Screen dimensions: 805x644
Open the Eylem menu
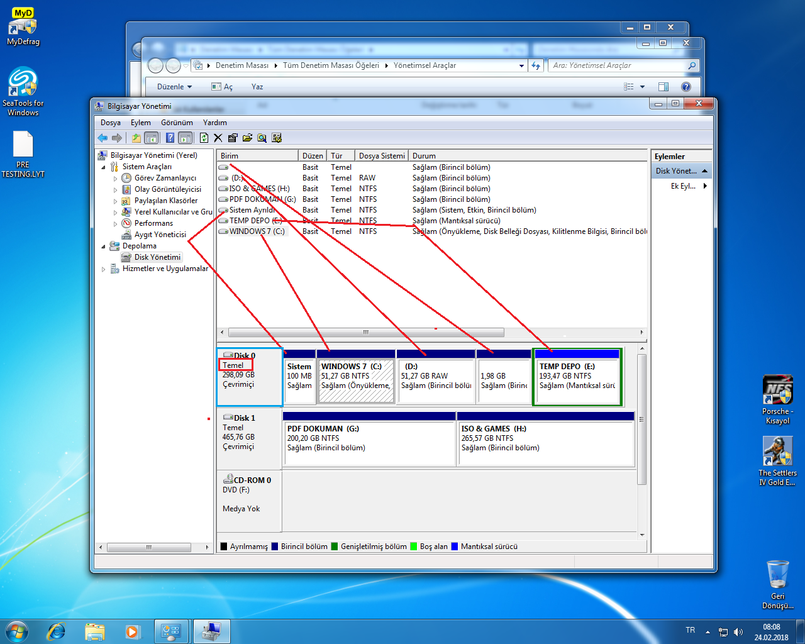[x=141, y=123]
